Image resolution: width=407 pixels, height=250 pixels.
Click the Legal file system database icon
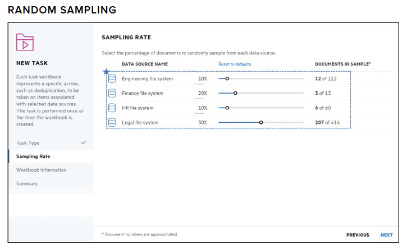tap(112, 123)
